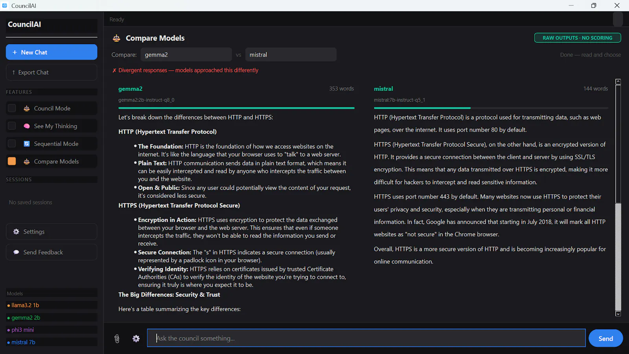
Task: Click the Council Mode scales icon
Action: point(27,109)
